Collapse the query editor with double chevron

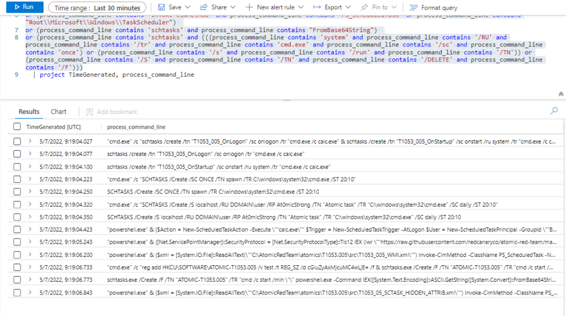coord(561,94)
